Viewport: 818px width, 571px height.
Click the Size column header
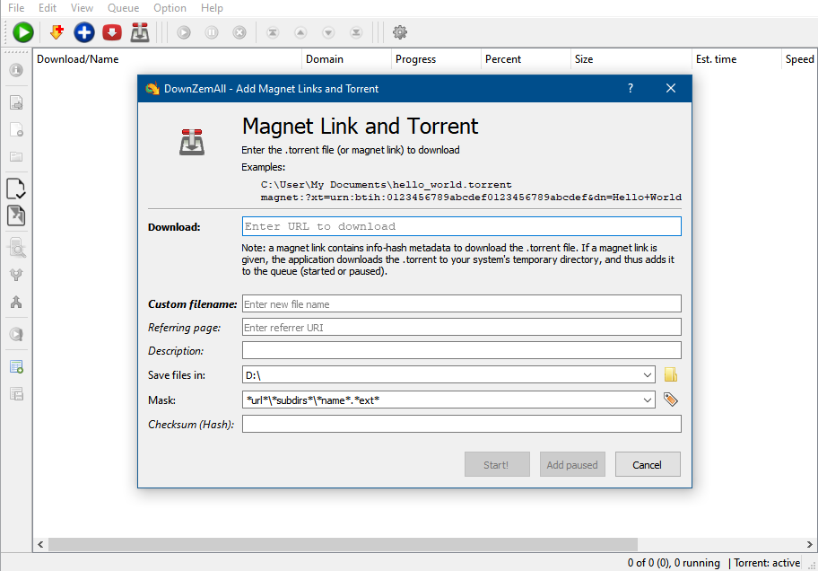pyautogui.click(x=631, y=59)
